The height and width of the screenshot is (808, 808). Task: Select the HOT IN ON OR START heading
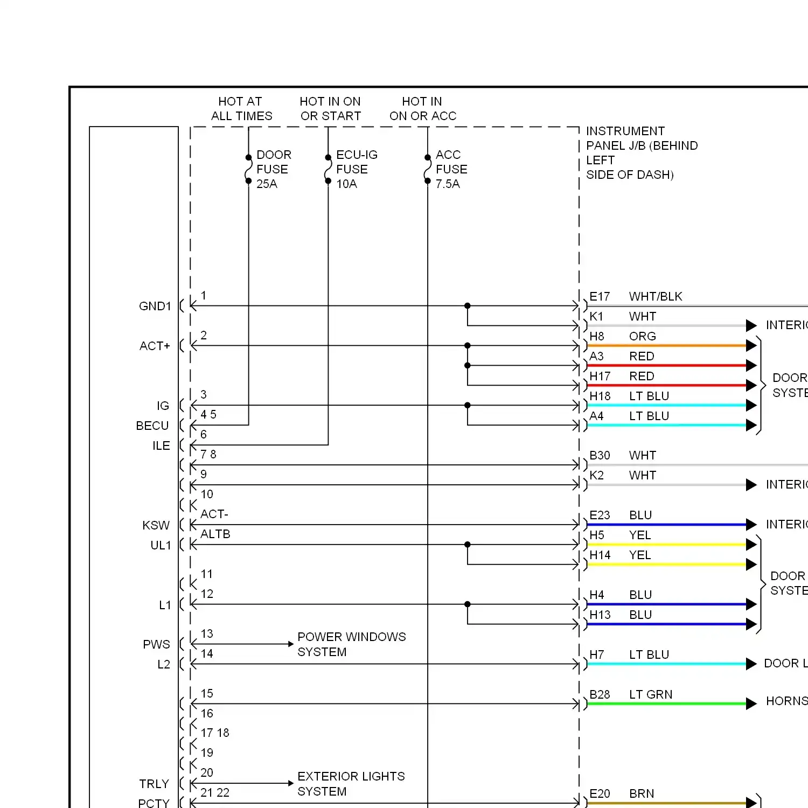[x=330, y=109]
